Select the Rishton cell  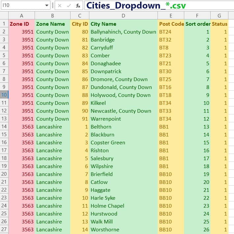tap(123, 150)
